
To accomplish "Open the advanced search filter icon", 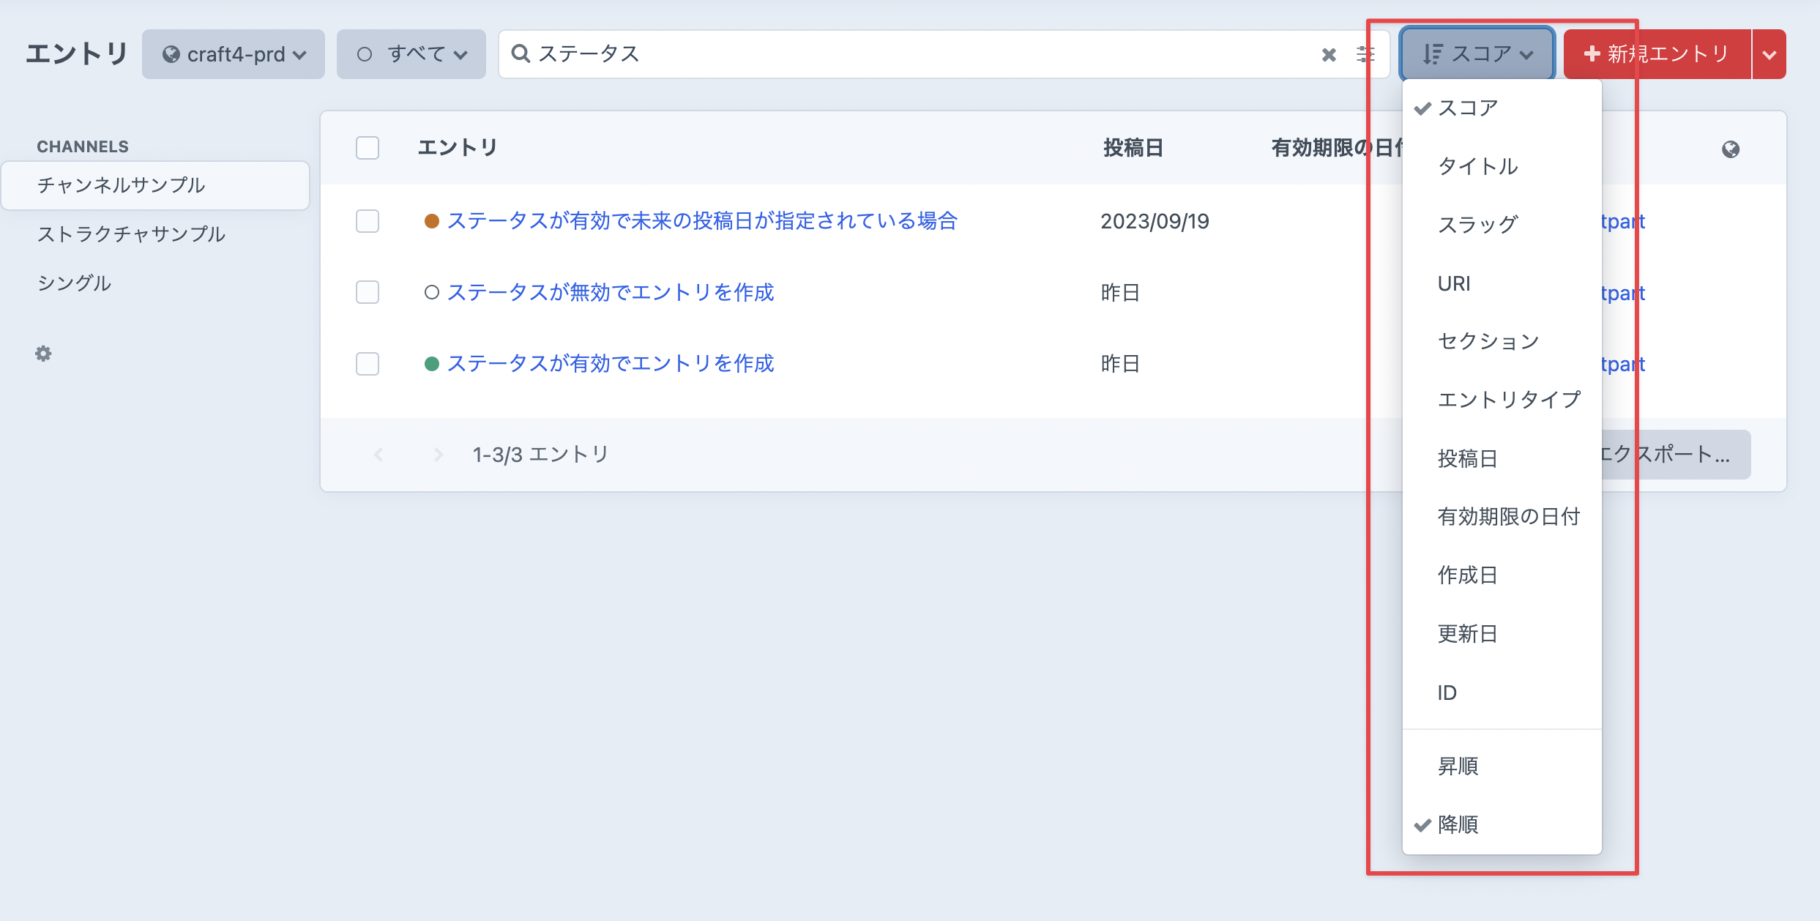I will [x=1366, y=53].
